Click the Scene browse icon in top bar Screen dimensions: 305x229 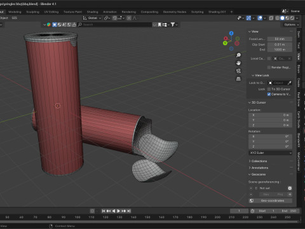(285, 11)
